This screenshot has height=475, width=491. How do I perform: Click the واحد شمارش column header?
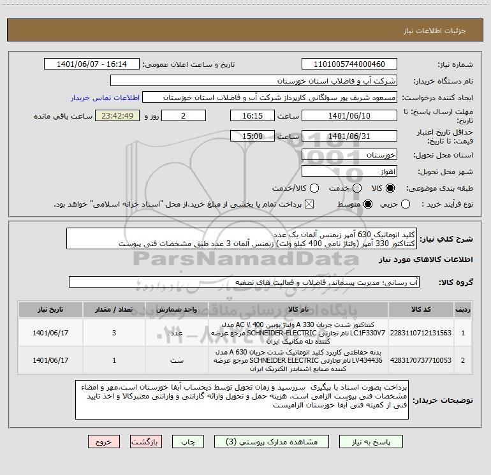177,310
